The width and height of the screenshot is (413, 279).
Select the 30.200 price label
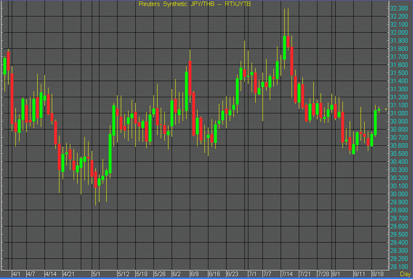click(399, 178)
